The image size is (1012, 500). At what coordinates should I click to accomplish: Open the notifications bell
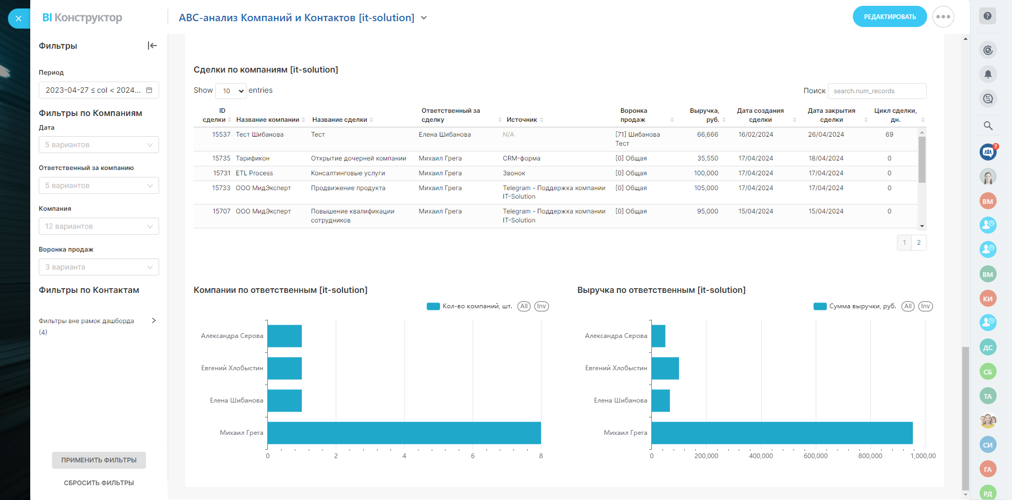coord(988,74)
